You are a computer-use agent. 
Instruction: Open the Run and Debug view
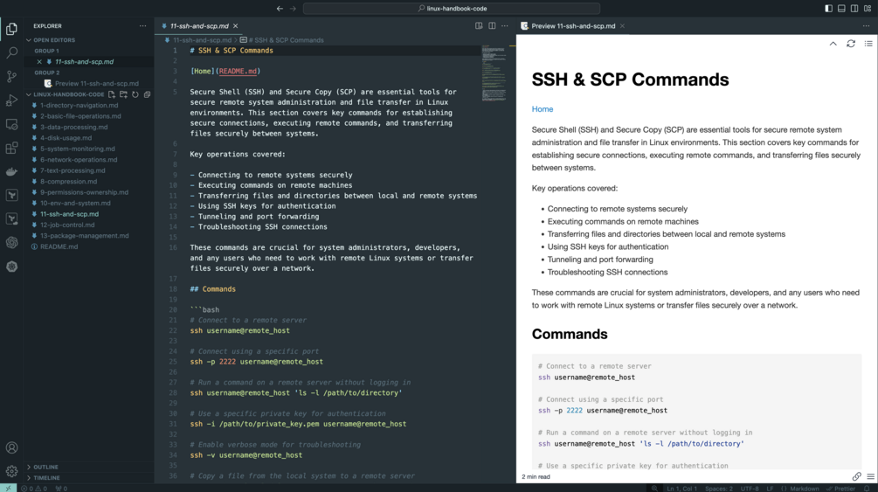(x=11, y=100)
